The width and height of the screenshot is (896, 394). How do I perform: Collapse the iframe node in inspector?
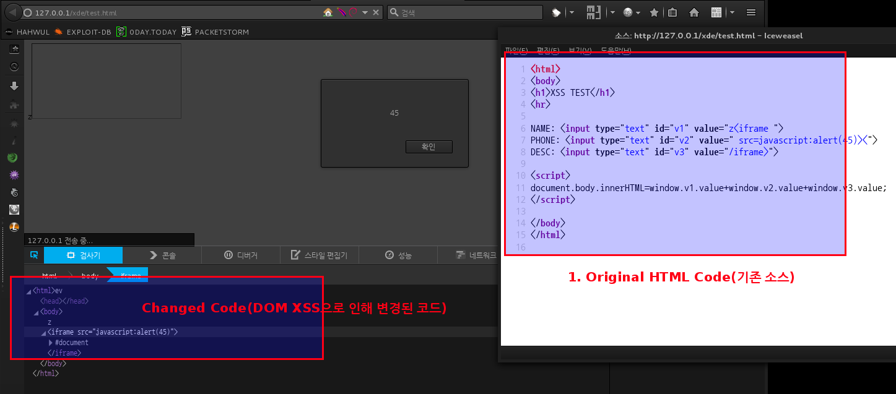(43, 333)
